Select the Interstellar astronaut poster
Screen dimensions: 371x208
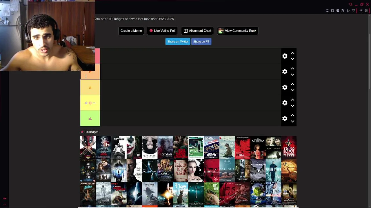[103, 194]
